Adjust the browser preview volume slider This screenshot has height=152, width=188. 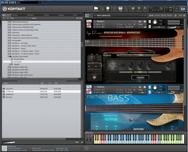tap(8, 142)
